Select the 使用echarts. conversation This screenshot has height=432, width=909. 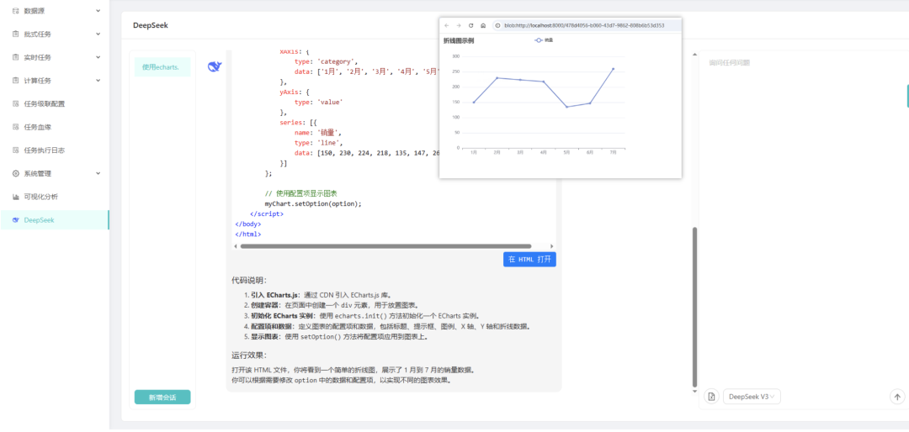pyautogui.click(x=162, y=67)
